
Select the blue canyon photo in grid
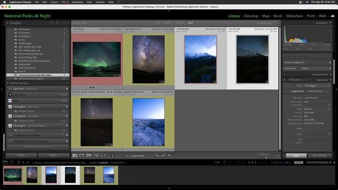tap(148, 122)
